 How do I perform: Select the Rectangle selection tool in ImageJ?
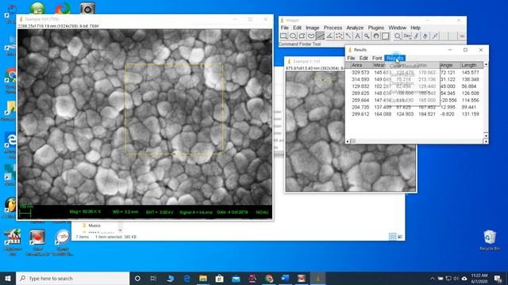(283, 36)
